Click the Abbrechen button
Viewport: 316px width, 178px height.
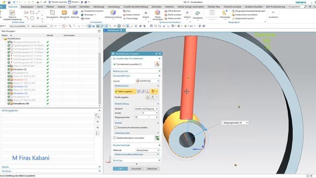(x=152, y=169)
